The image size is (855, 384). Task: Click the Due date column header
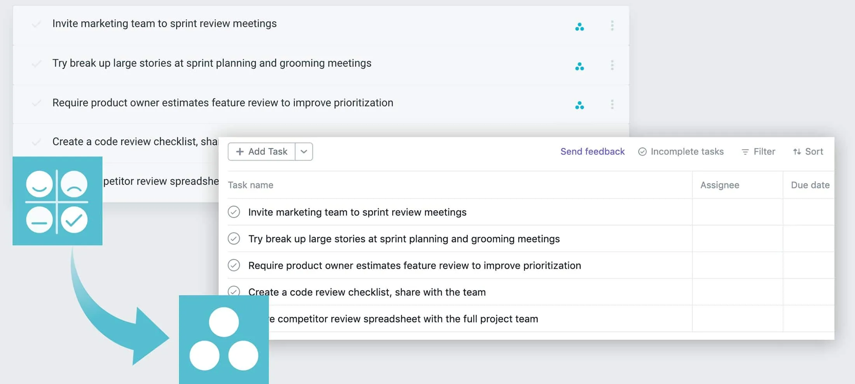[x=810, y=185]
